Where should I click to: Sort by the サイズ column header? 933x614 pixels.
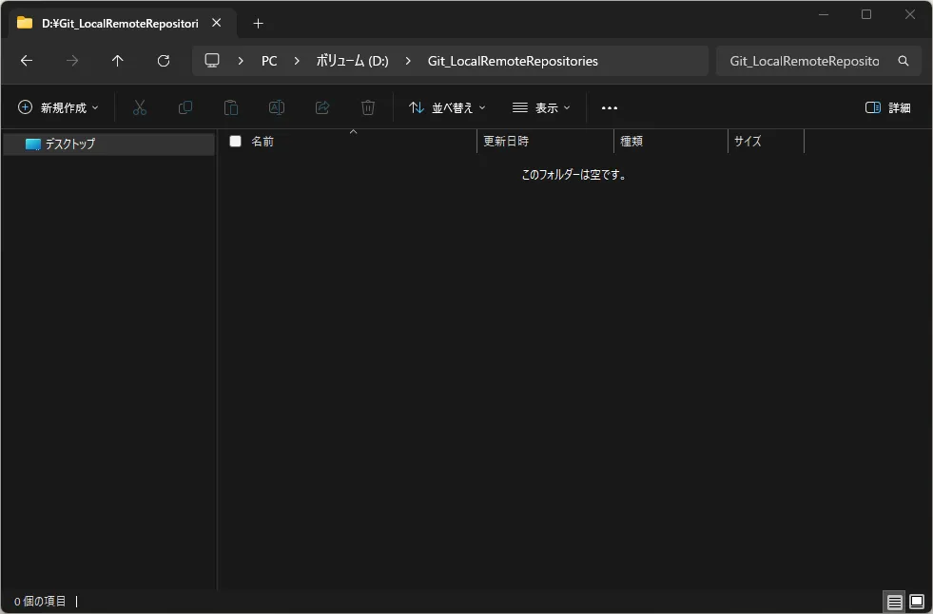coord(766,141)
